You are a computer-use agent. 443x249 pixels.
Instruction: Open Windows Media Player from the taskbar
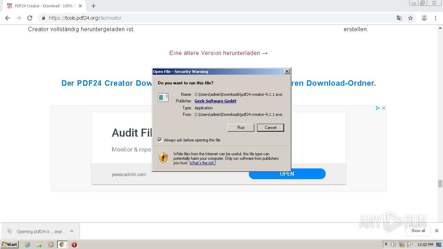[51, 245]
